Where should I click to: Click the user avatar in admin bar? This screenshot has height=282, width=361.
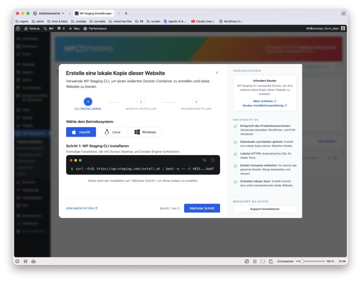(x=343, y=29)
